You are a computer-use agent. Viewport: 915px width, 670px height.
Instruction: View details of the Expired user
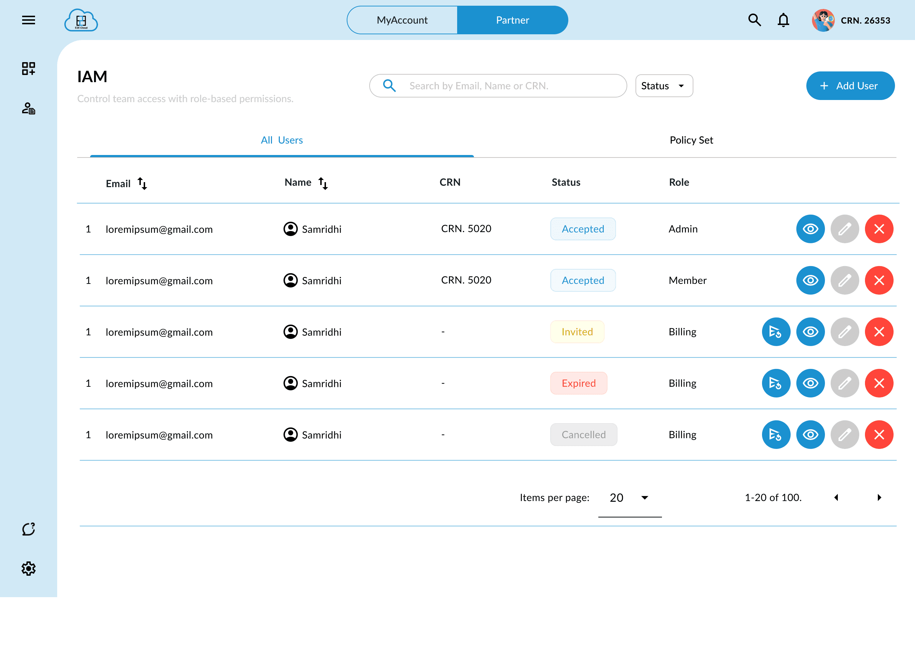(x=810, y=383)
